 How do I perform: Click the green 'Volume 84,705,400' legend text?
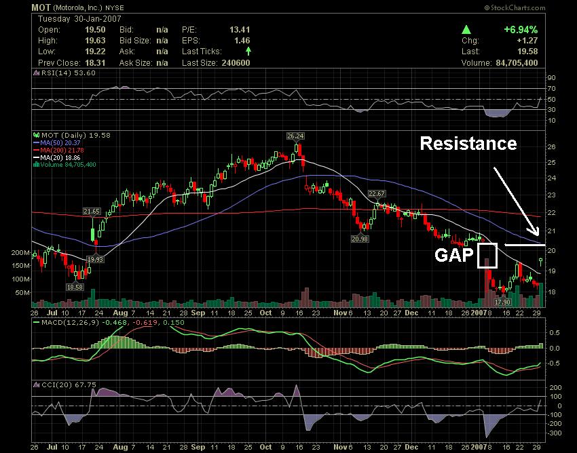(68, 164)
